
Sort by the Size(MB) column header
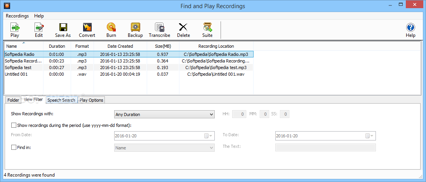(x=163, y=46)
